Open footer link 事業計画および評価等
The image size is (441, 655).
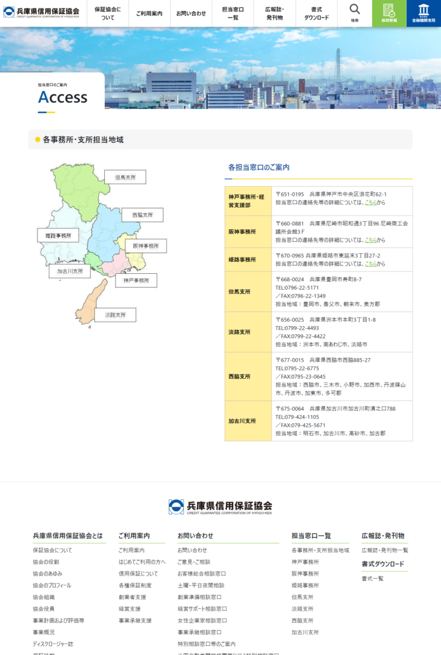(x=59, y=620)
